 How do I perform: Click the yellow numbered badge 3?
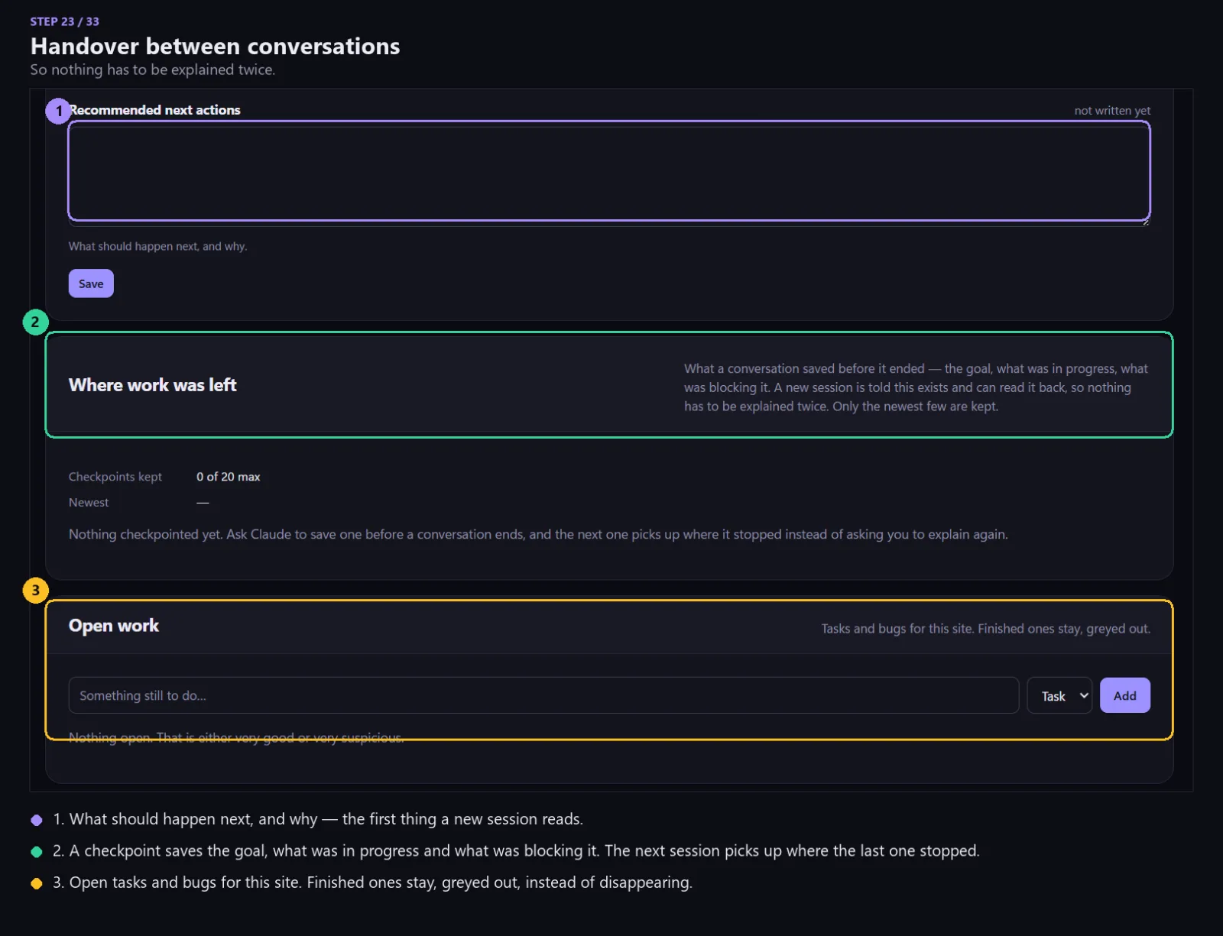coord(35,590)
